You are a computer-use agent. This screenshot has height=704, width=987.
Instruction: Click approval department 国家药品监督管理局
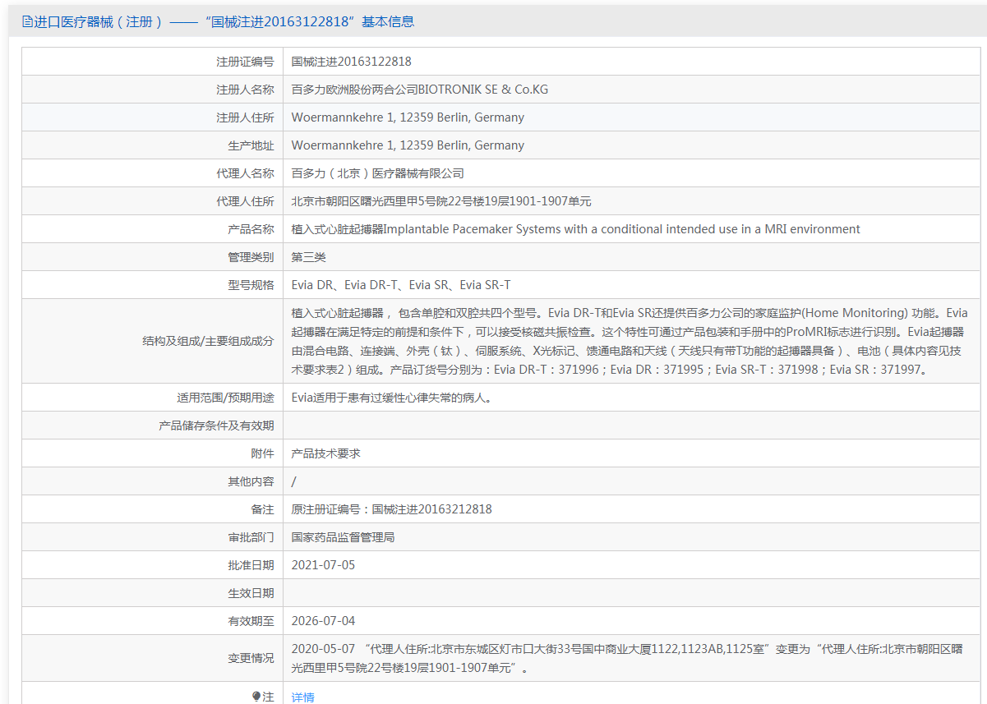tap(344, 537)
